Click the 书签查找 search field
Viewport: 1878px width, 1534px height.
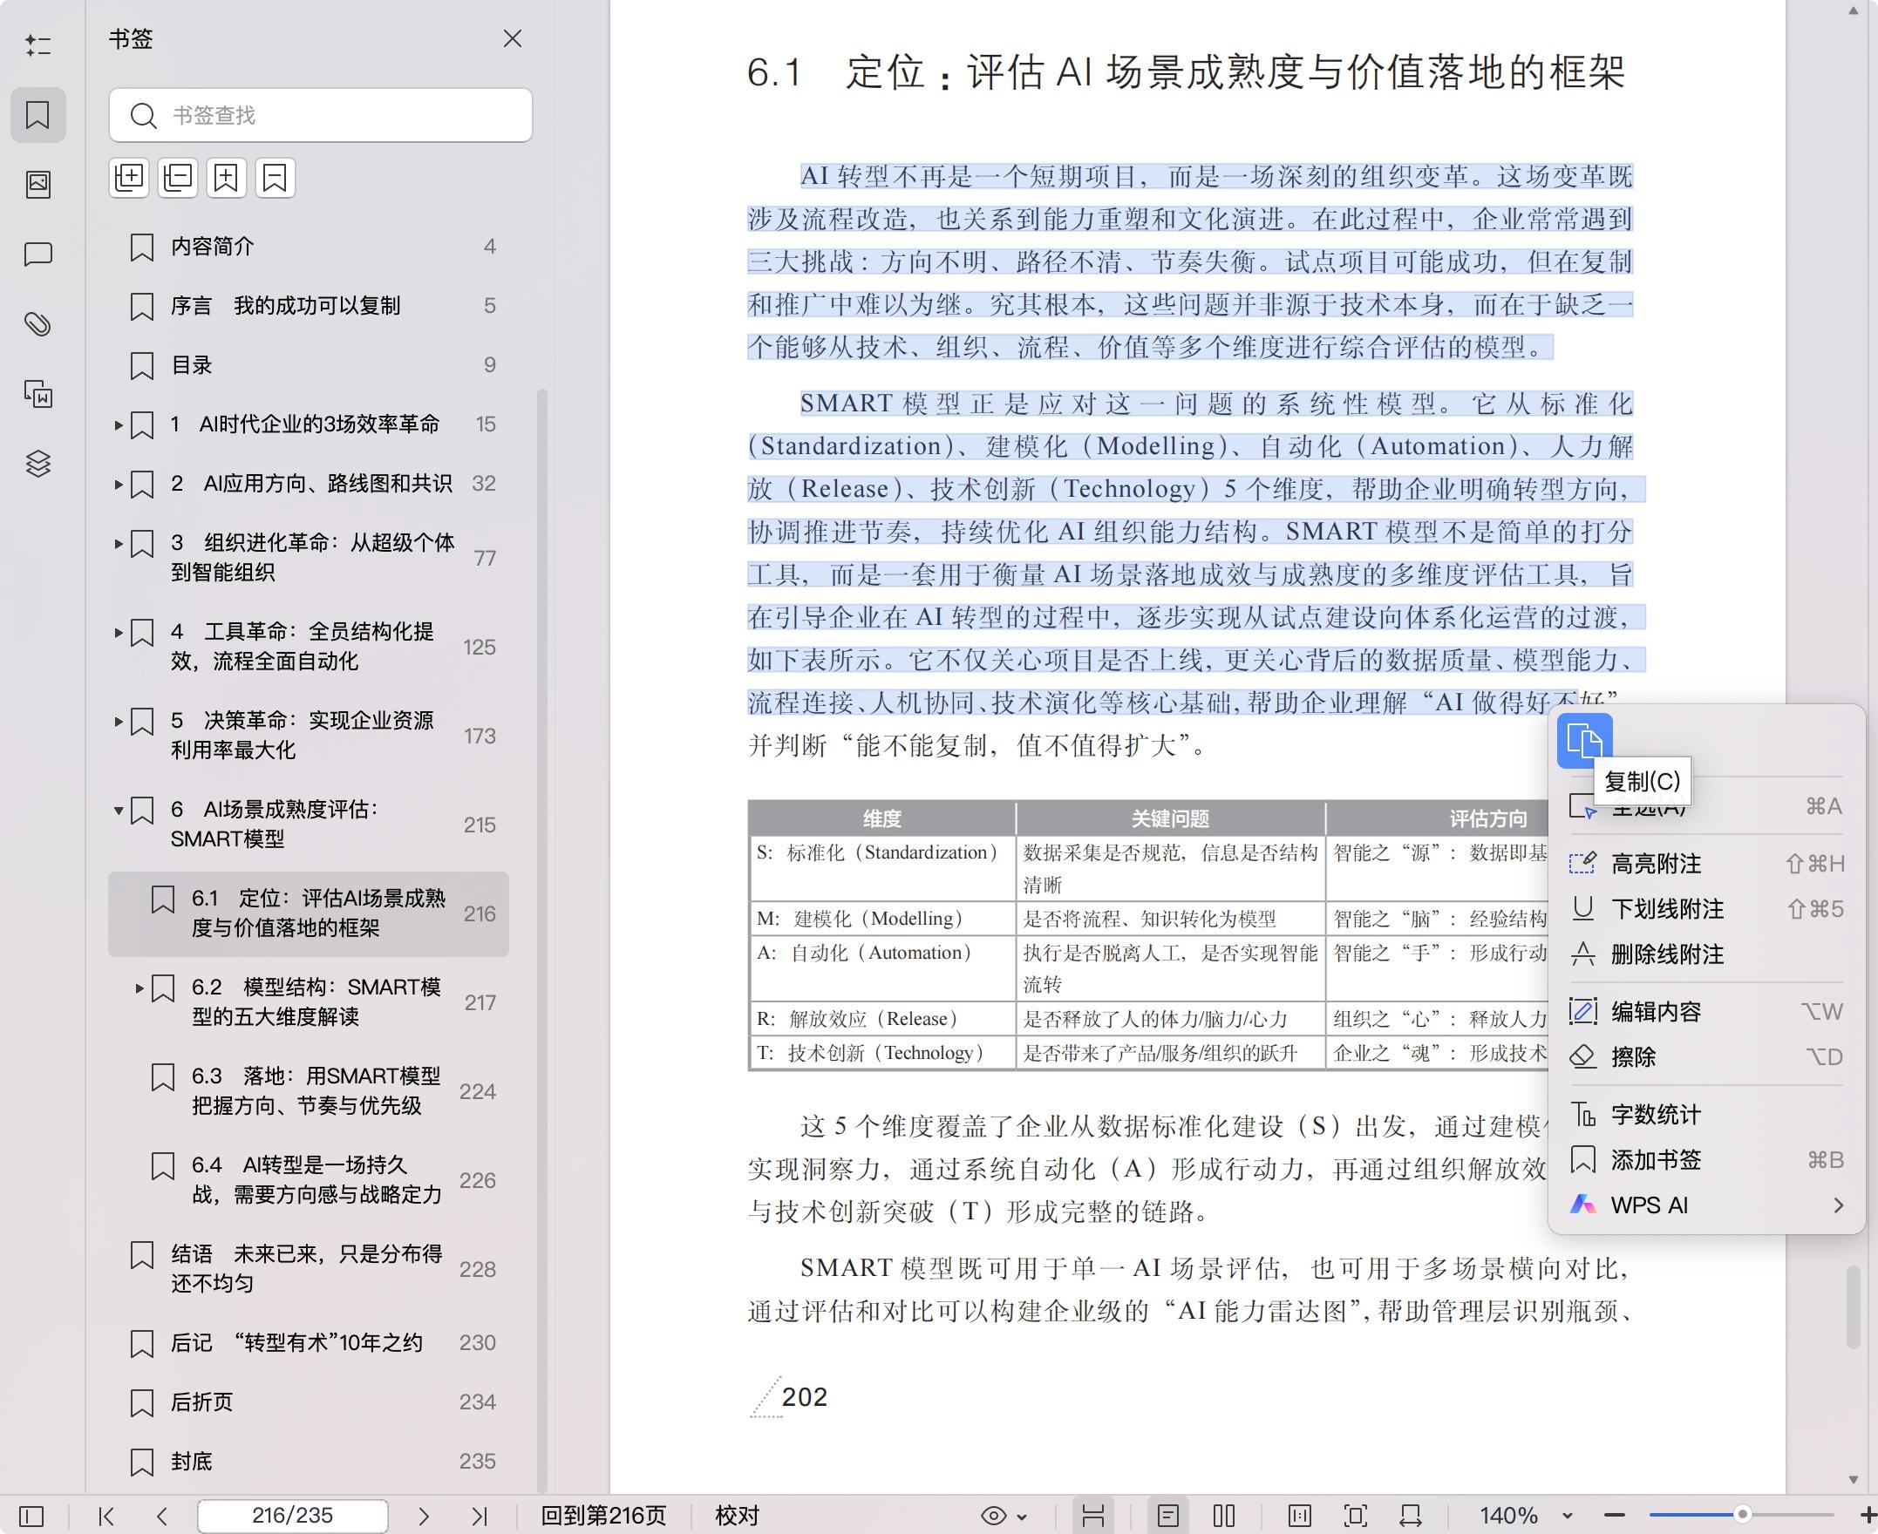tap(321, 115)
